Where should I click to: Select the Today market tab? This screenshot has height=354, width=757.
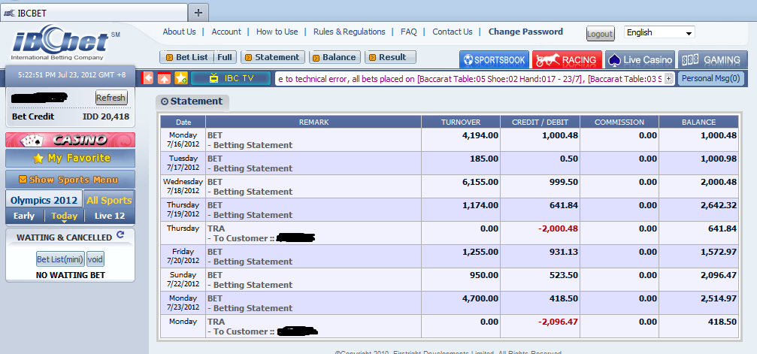point(64,216)
